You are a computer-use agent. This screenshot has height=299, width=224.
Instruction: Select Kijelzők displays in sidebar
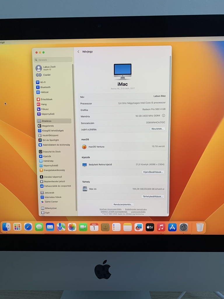45,156
